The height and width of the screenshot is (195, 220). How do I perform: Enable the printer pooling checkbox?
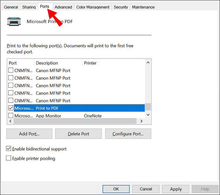click(9, 158)
